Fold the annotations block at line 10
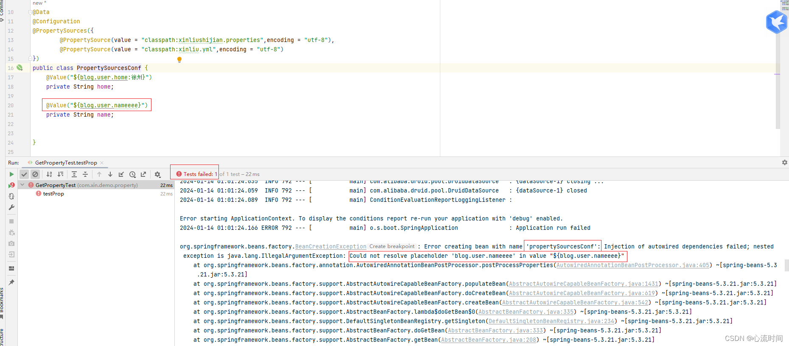The height and width of the screenshot is (346, 789). tap(30, 12)
